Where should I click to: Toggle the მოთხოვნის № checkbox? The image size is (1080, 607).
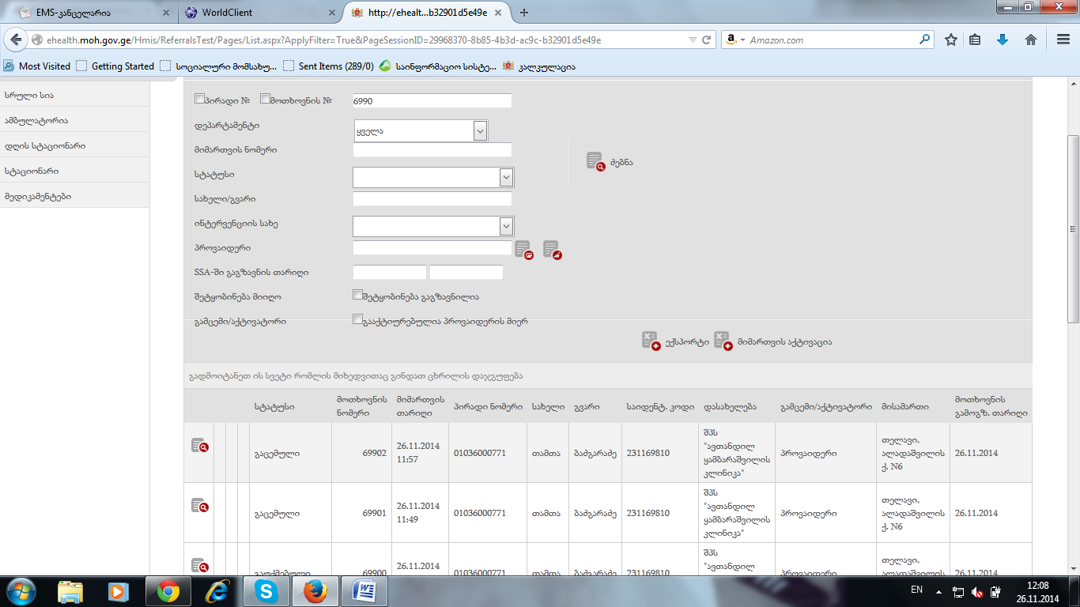tap(265, 100)
